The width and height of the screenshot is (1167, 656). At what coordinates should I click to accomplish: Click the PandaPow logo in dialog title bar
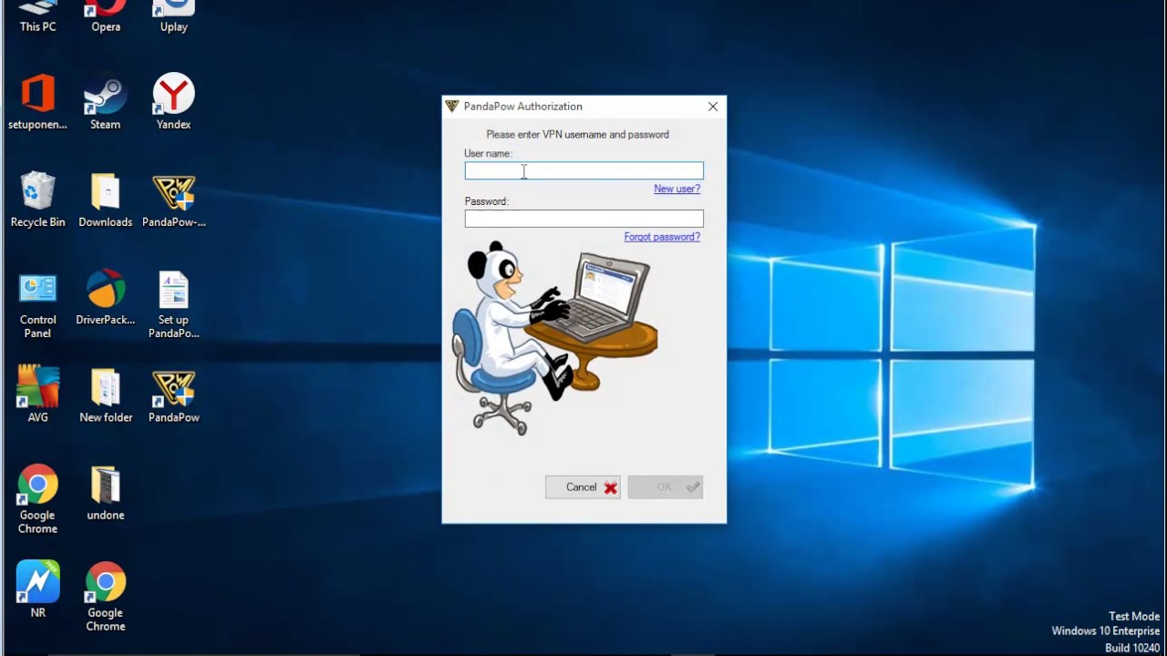(x=452, y=107)
